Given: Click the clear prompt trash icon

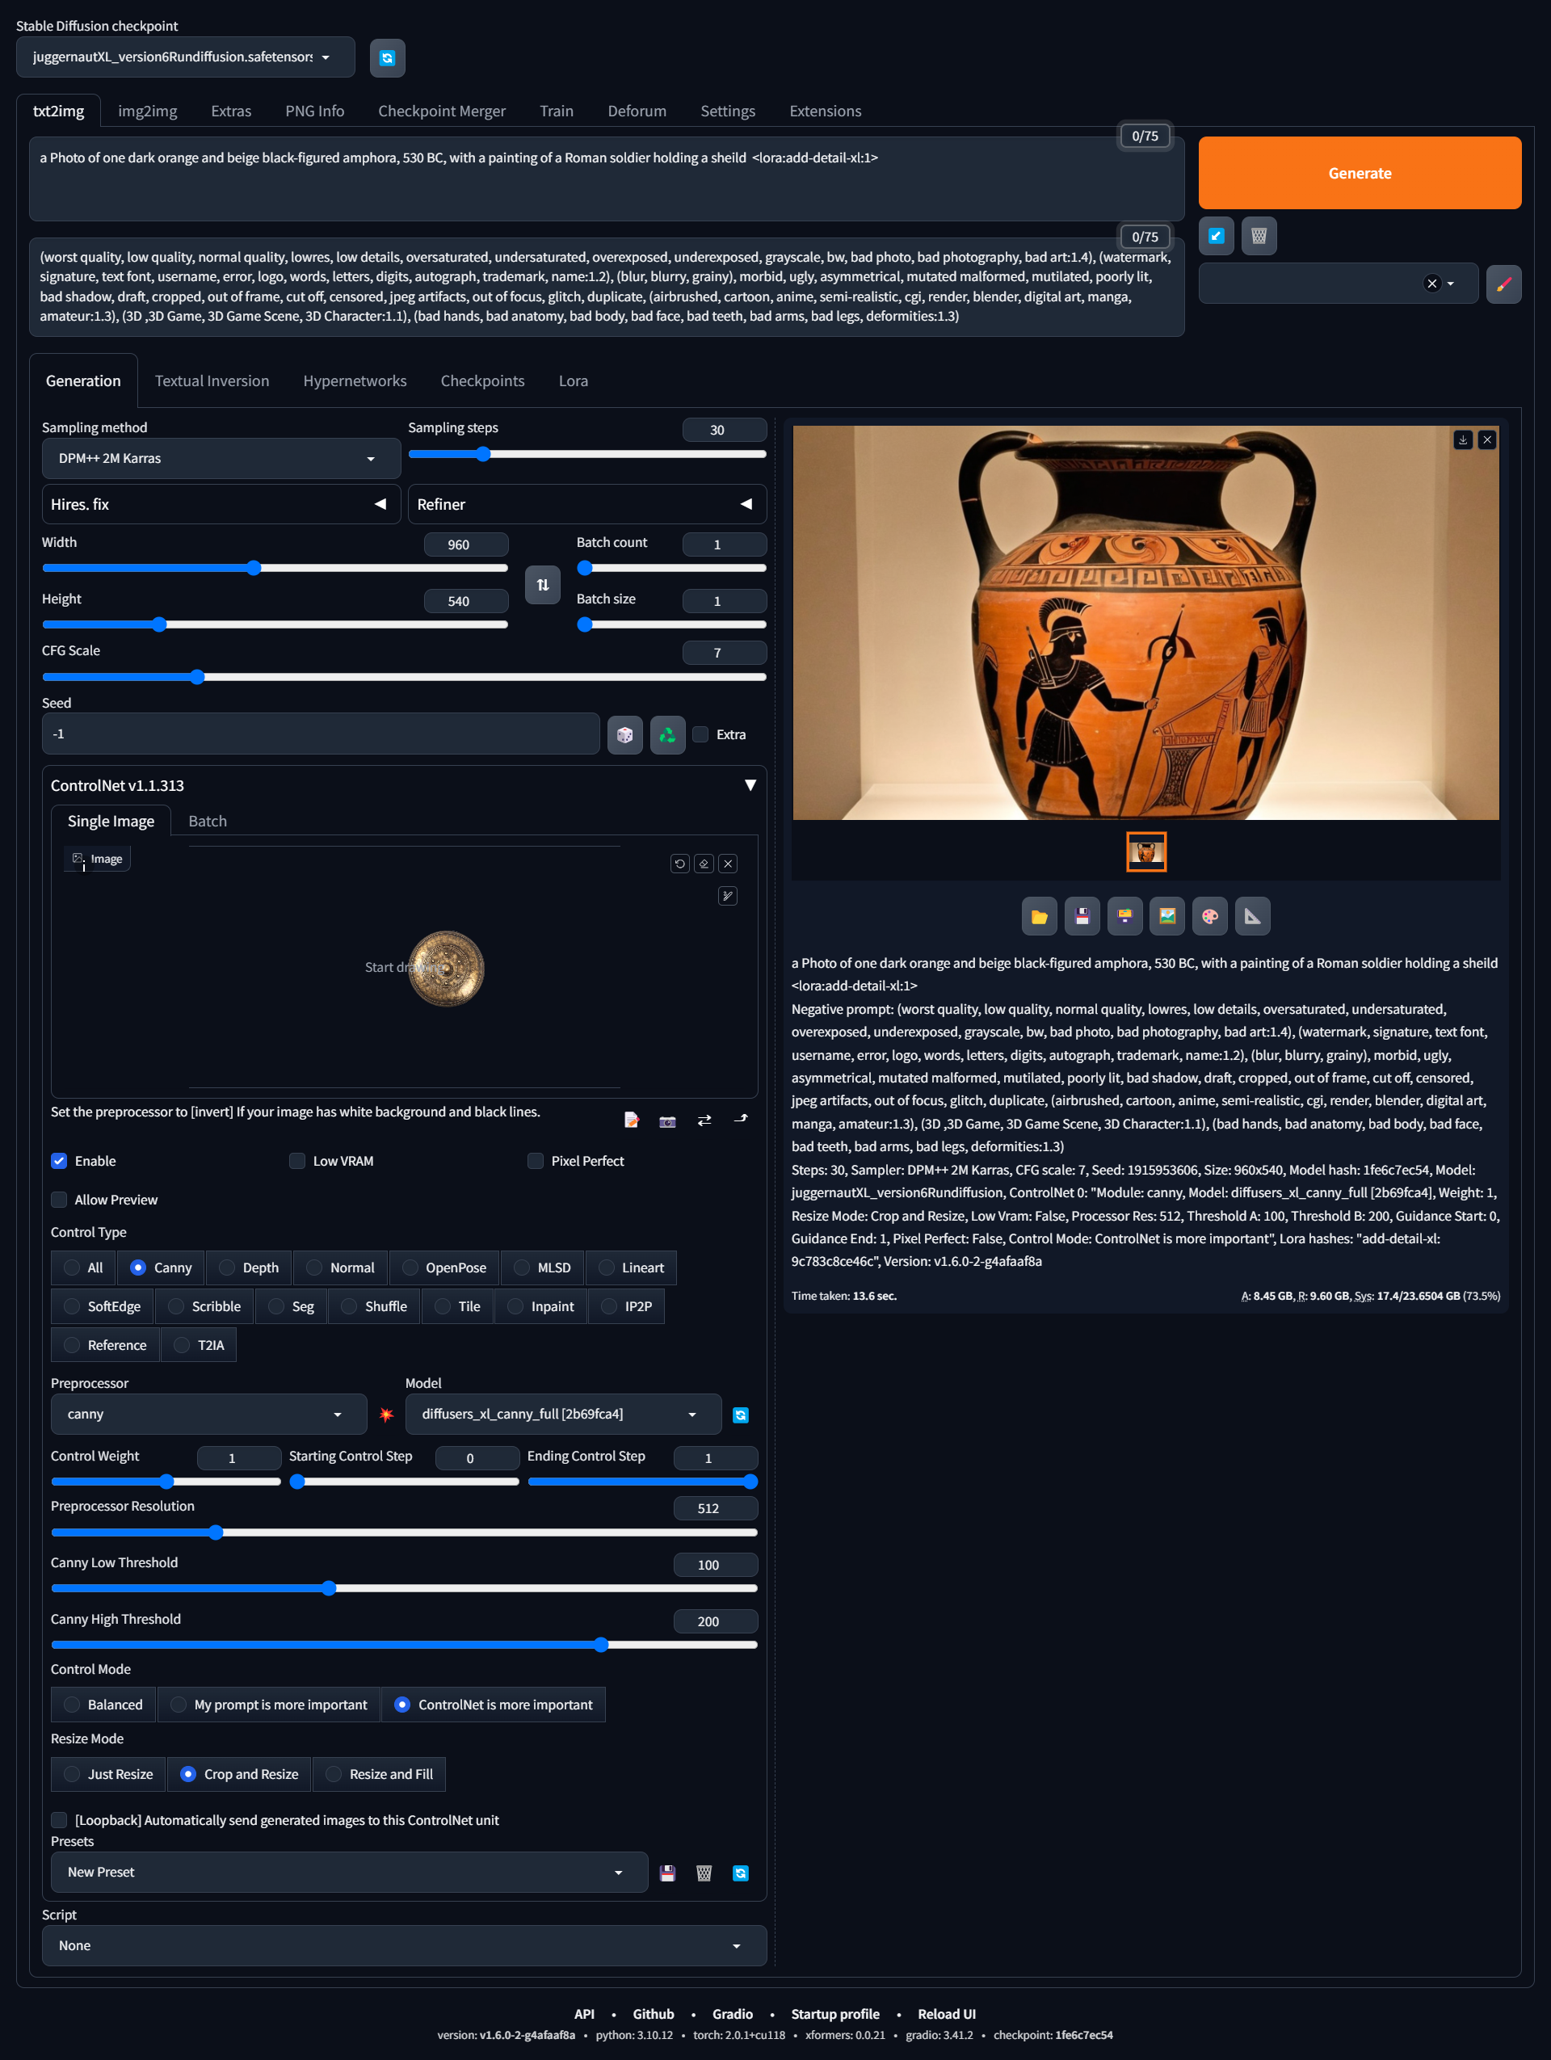Looking at the screenshot, I should coord(1259,236).
